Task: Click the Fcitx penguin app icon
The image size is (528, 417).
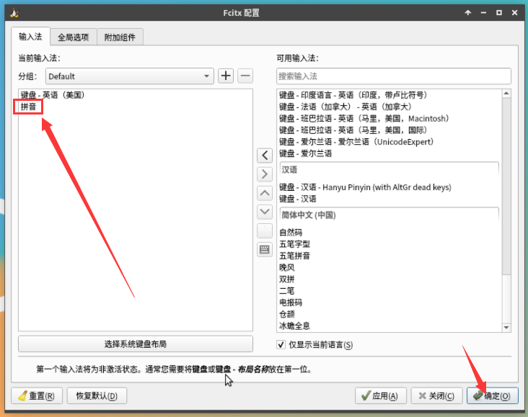Action: pyautogui.click(x=14, y=13)
